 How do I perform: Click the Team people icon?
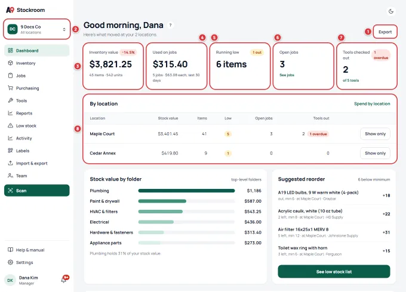tap(10, 176)
